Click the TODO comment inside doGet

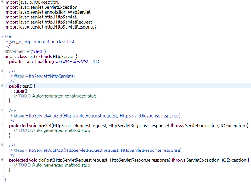52,130
